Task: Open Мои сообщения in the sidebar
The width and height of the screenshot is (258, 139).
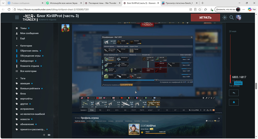Action: (29, 33)
